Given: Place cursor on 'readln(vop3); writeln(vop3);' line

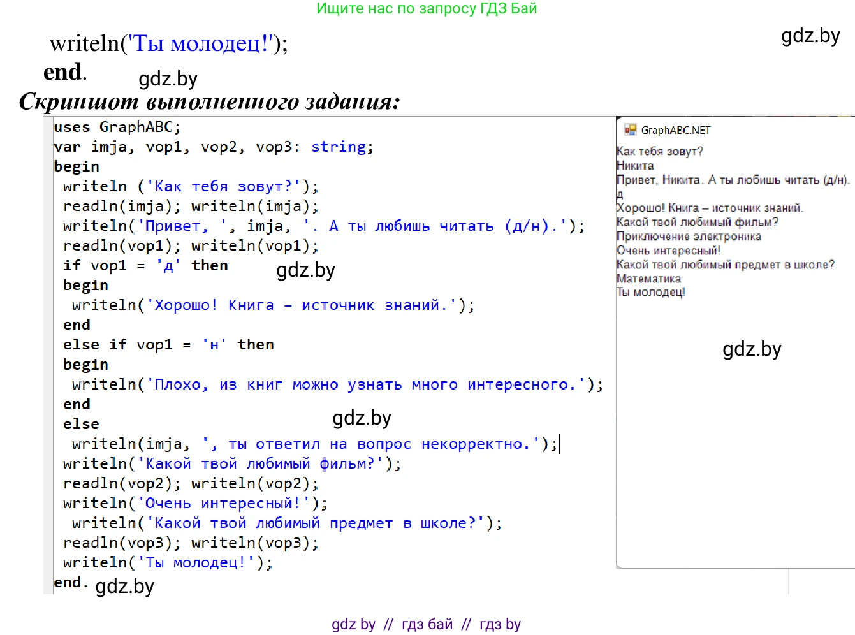Looking at the screenshot, I should [190, 543].
